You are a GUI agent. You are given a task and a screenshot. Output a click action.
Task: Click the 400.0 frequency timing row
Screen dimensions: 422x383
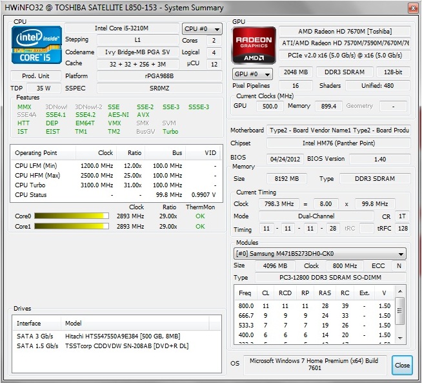(314, 335)
